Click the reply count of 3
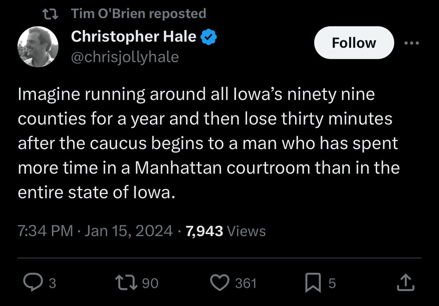The height and width of the screenshot is (306, 439). (x=52, y=284)
